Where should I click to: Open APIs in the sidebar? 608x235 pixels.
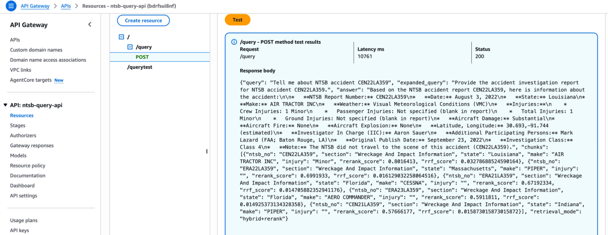click(x=15, y=40)
